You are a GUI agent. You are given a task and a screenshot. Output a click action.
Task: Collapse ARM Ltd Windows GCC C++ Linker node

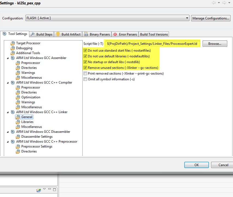(x=8, y=112)
